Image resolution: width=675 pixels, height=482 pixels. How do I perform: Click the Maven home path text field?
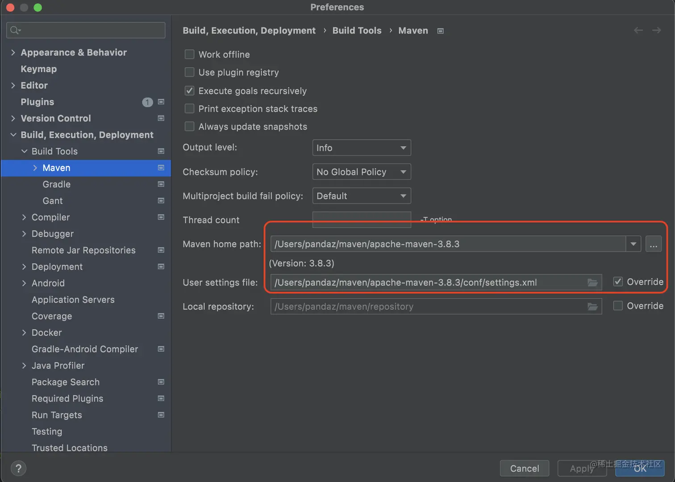pyautogui.click(x=448, y=244)
